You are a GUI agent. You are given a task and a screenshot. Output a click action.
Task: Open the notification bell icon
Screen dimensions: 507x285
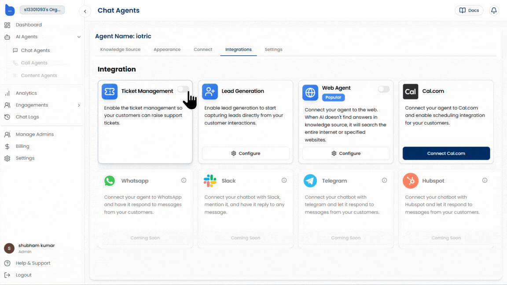[x=493, y=10]
